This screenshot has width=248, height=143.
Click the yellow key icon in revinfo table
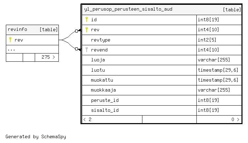(x=10, y=39)
